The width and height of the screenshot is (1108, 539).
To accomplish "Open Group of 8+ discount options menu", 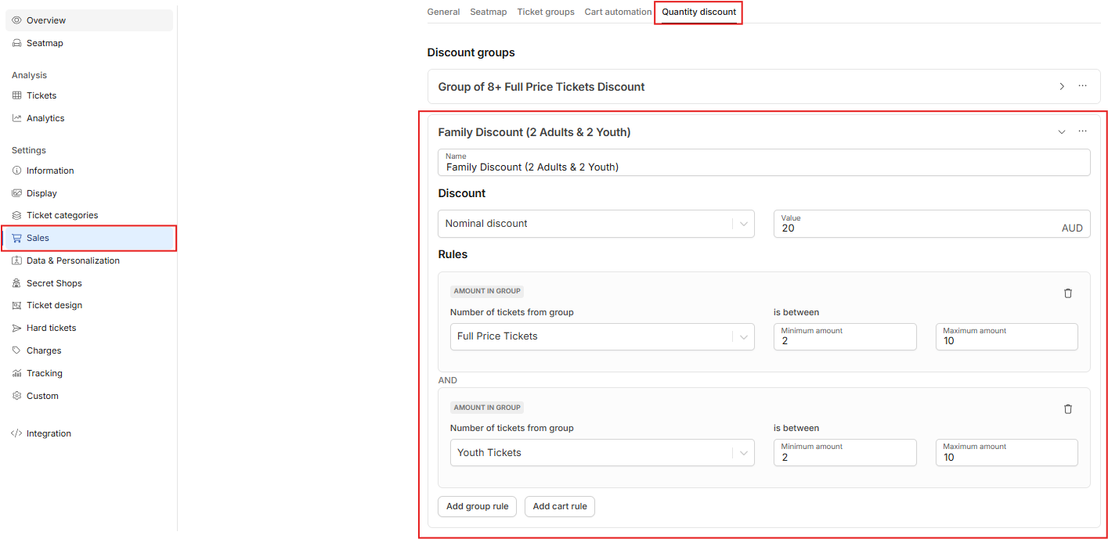I will click(x=1082, y=86).
